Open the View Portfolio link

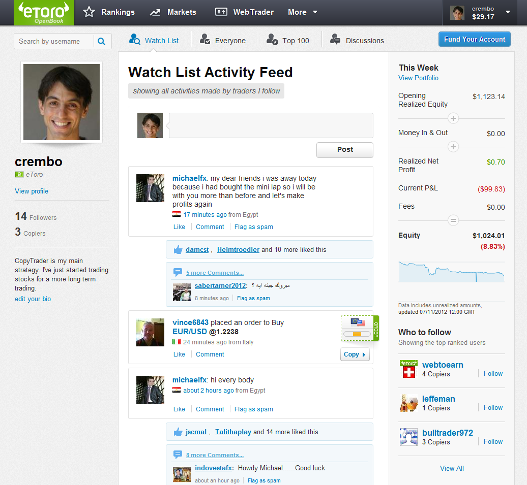(x=419, y=78)
